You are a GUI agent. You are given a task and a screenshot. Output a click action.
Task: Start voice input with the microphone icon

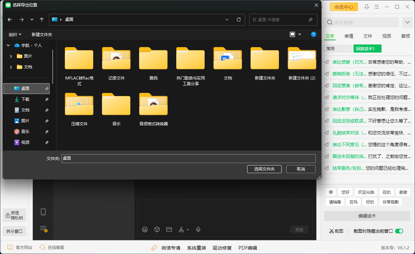point(198,229)
